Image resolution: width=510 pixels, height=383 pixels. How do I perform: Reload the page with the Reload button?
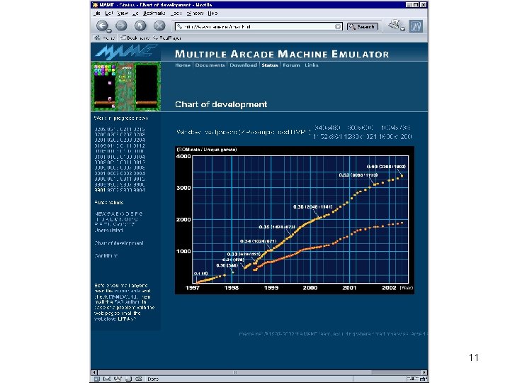pos(140,26)
